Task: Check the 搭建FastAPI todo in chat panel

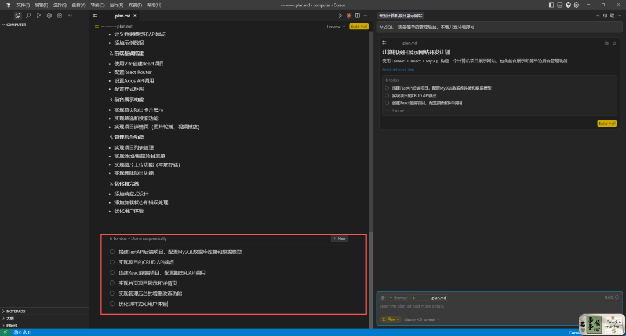Action: pyautogui.click(x=387, y=88)
